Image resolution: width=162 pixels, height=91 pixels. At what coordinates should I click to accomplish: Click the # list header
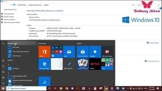click(8, 64)
